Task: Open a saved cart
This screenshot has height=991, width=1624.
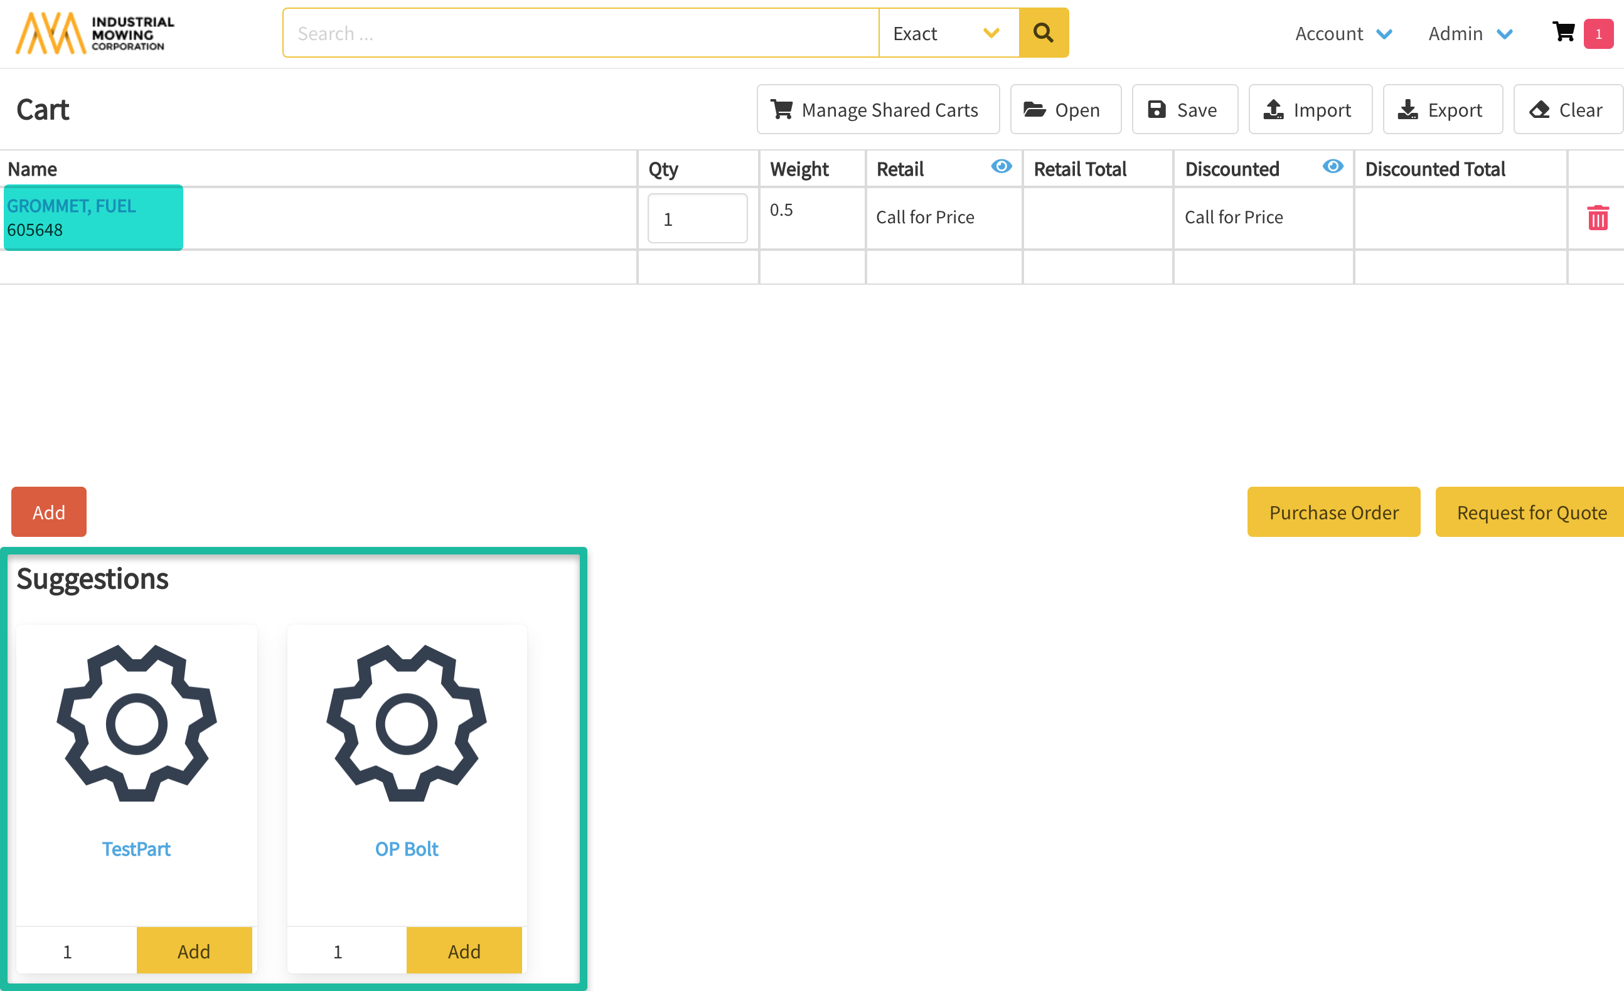Action: coord(1064,109)
